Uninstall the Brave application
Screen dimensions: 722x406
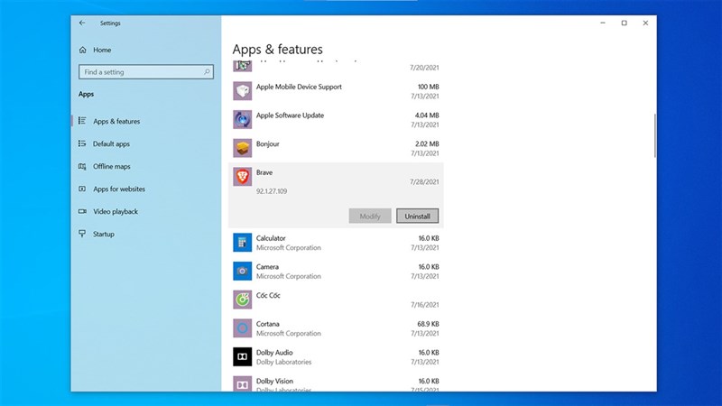click(417, 216)
